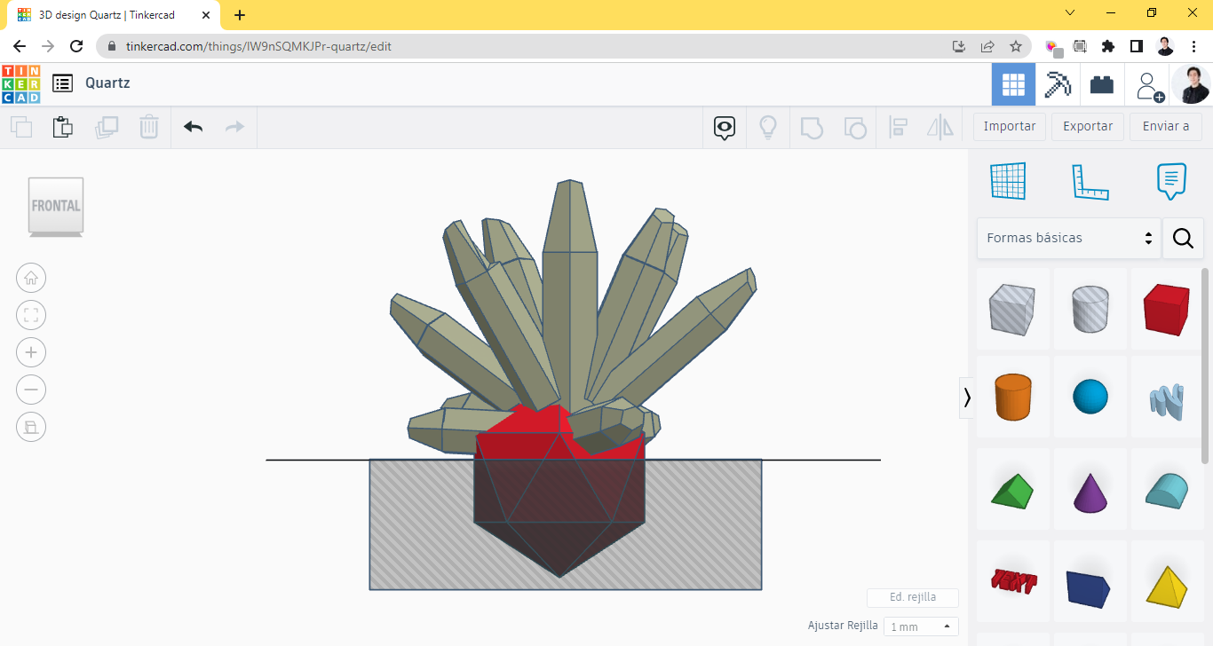Reload the Tinkercad page
This screenshot has width=1213, height=646.
tap(76, 46)
